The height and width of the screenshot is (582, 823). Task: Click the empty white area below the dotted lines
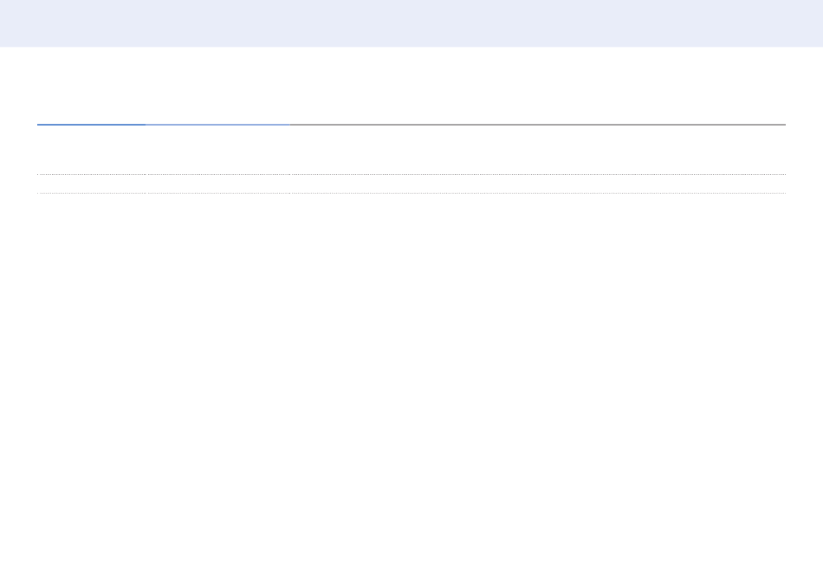(x=411, y=381)
